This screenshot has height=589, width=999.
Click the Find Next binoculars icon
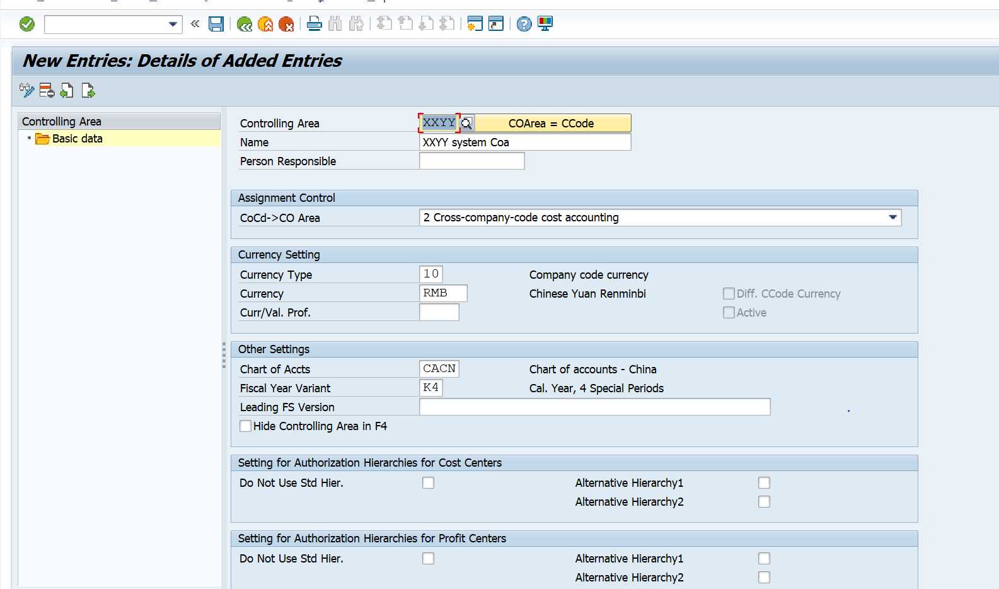pos(356,25)
